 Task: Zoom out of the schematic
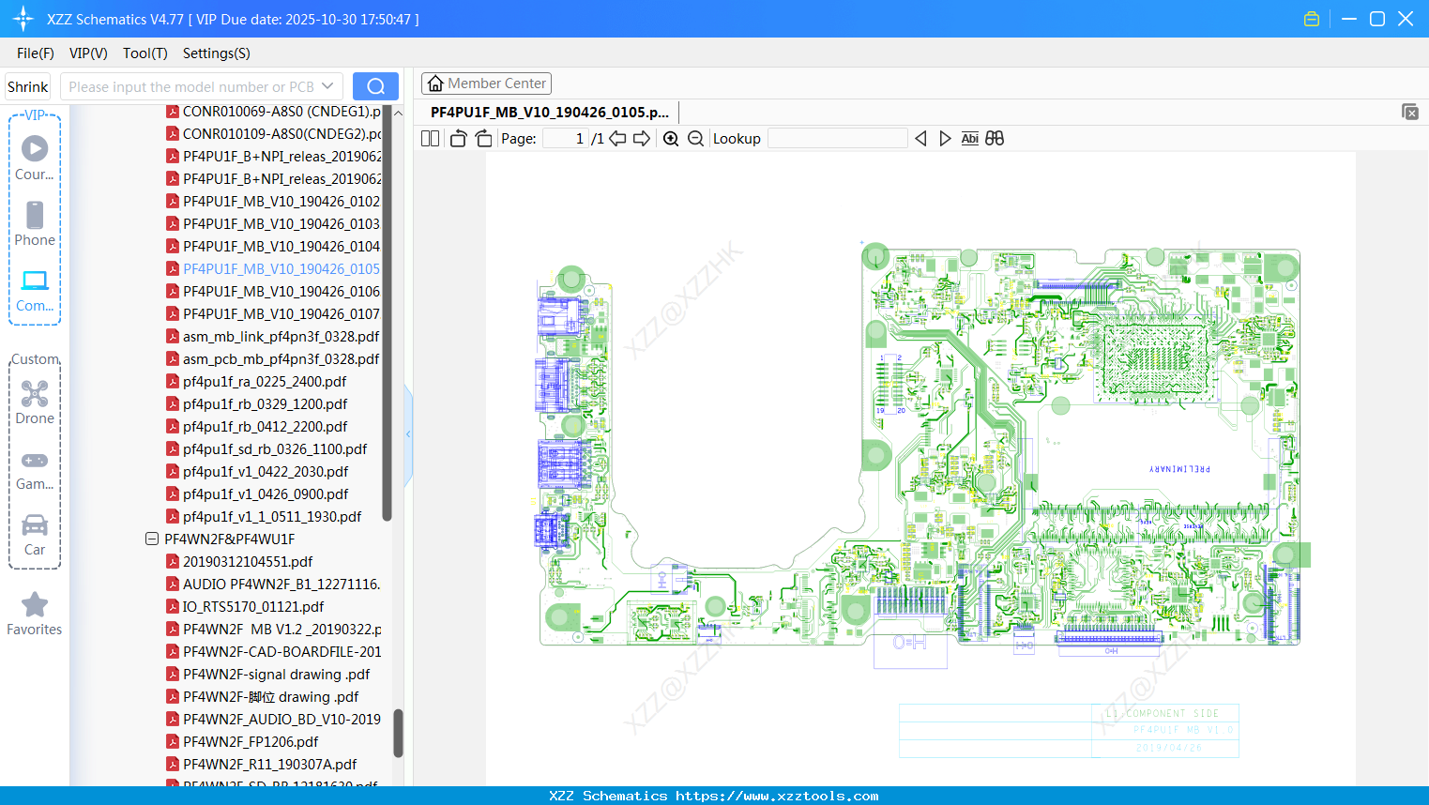pos(695,139)
